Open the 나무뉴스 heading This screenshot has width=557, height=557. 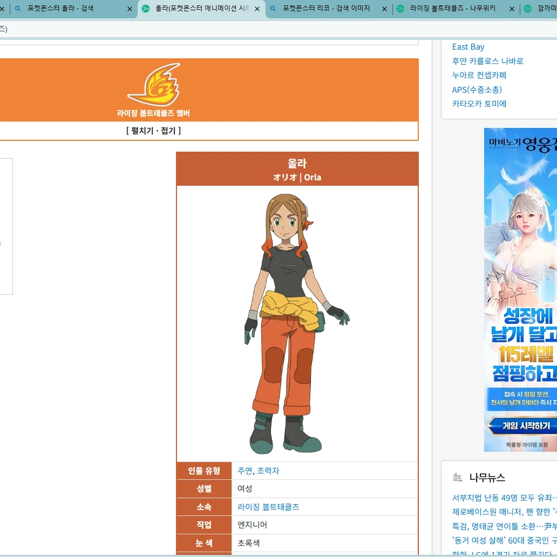pyautogui.click(x=487, y=478)
